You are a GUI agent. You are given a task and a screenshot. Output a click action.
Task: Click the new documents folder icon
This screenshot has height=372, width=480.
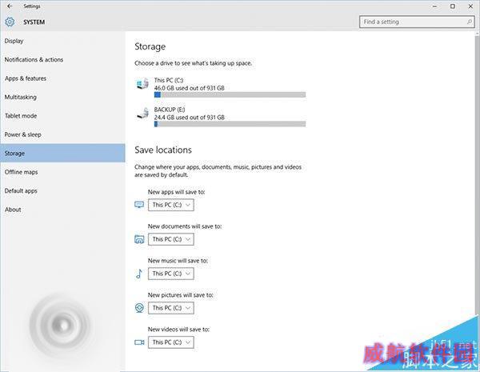(x=139, y=239)
